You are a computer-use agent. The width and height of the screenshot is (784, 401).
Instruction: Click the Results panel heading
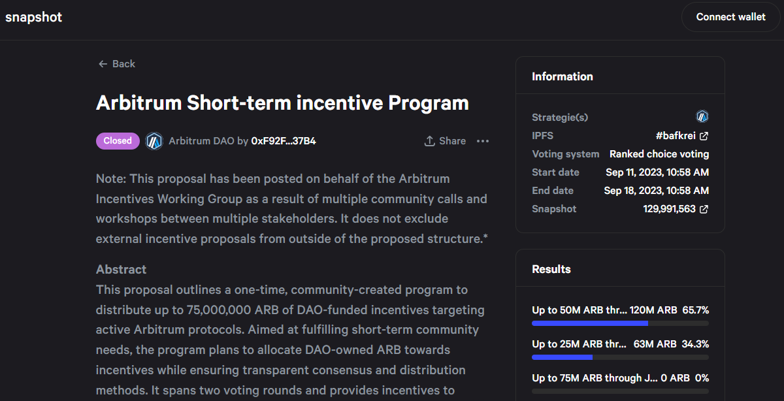(x=551, y=269)
